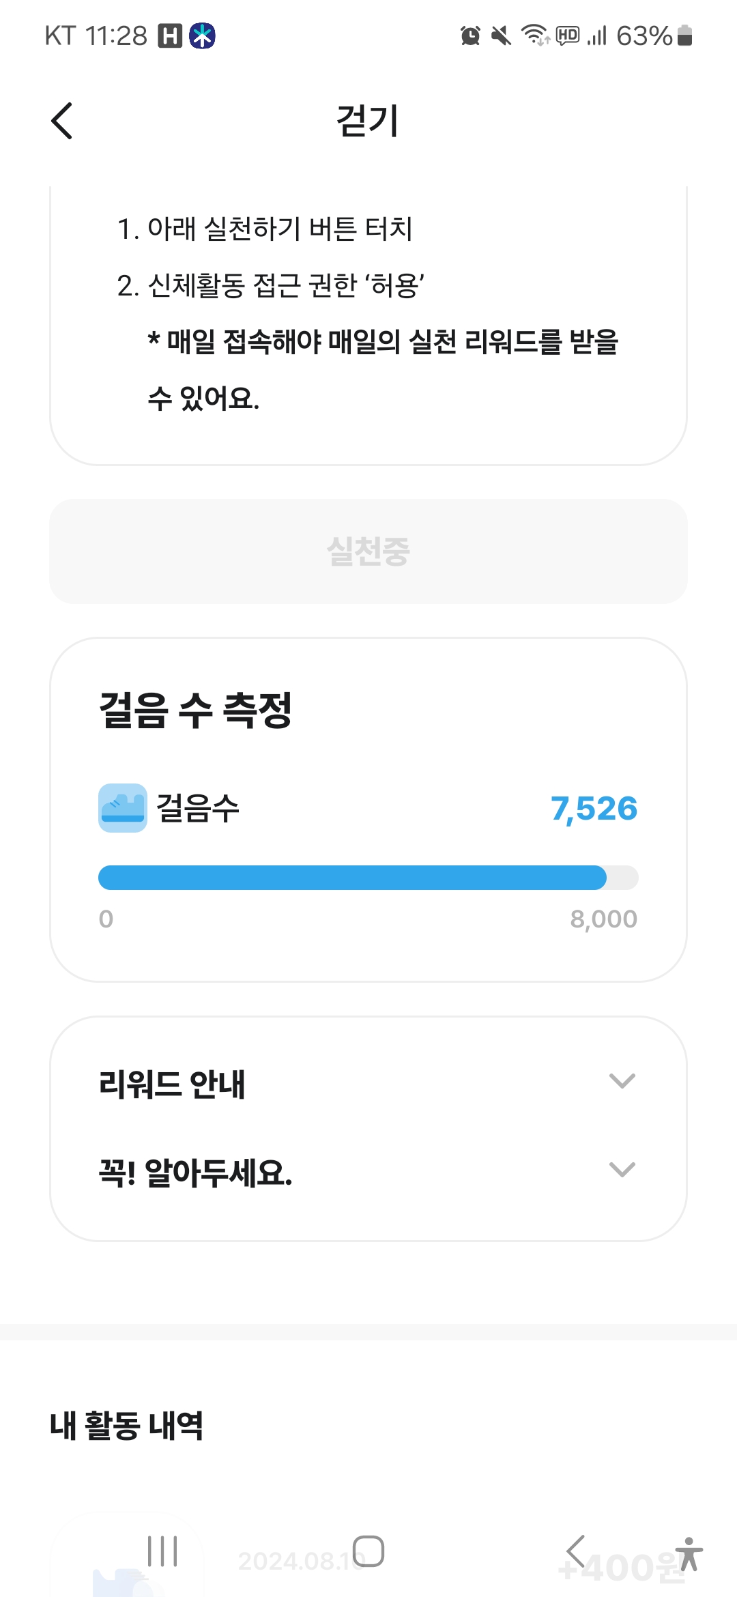Tap the 걷기 page title
Image resolution: width=737 pixels, height=1597 pixels.
pyautogui.click(x=368, y=121)
